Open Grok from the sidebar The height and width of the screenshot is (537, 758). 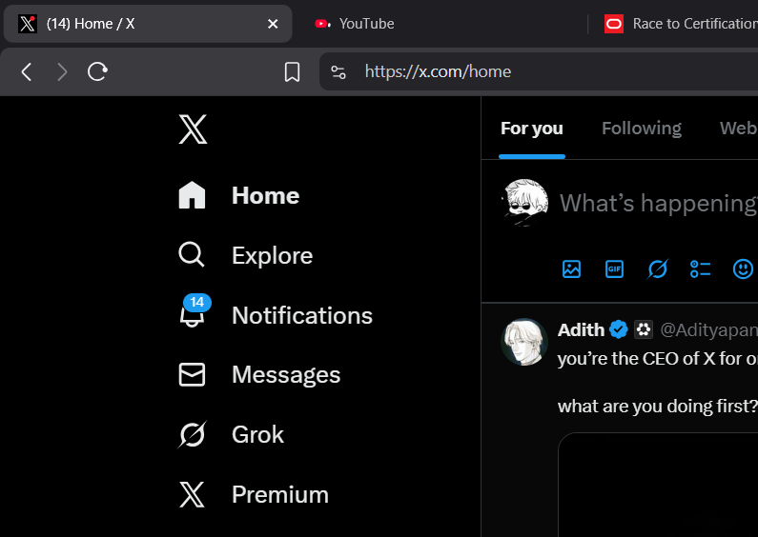(231, 434)
